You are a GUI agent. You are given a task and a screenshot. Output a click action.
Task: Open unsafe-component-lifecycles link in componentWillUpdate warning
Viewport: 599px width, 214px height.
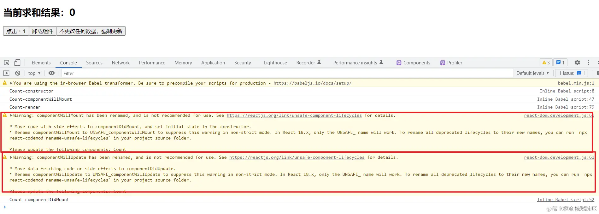[297, 157]
